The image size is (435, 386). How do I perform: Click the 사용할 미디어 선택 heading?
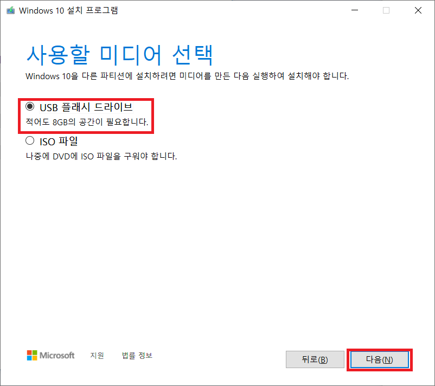pyautogui.click(x=120, y=55)
